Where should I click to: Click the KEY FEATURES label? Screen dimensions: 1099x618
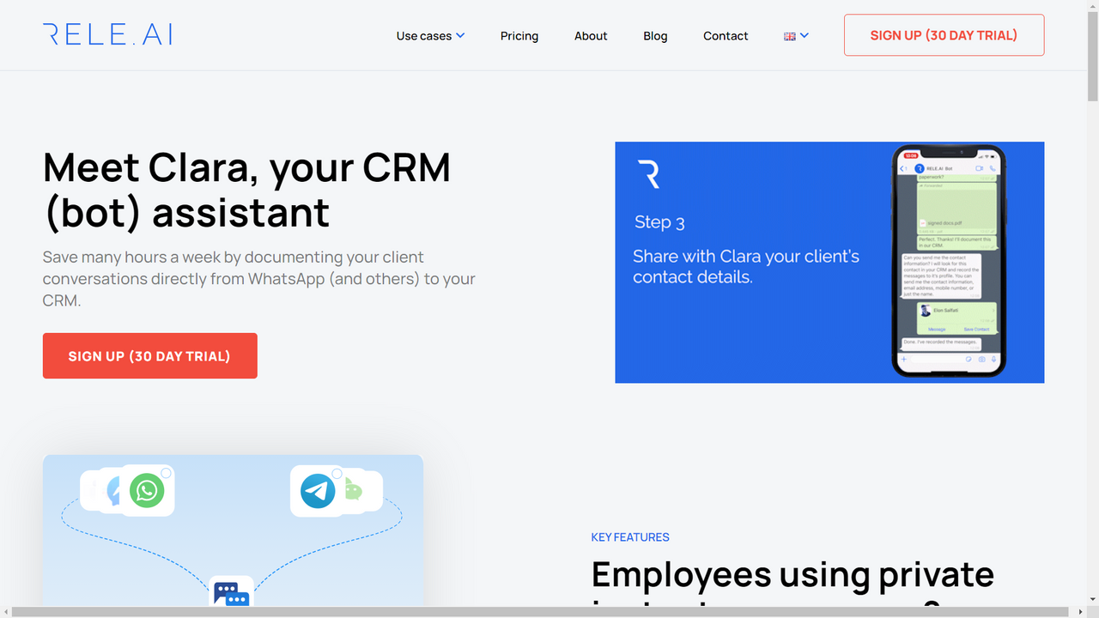pyautogui.click(x=630, y=537)
